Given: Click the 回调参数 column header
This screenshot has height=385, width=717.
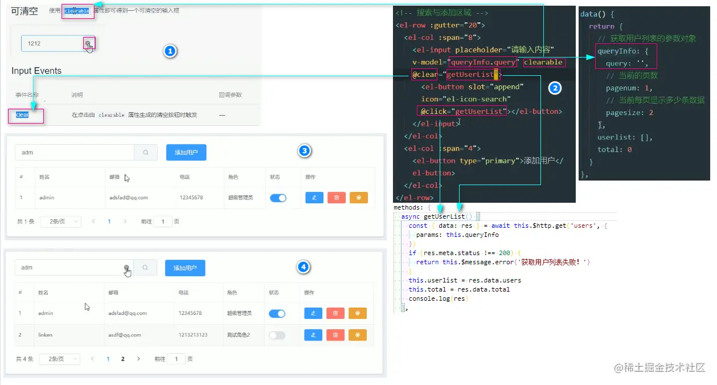Looking at the screenshot, I should [230, 95].
